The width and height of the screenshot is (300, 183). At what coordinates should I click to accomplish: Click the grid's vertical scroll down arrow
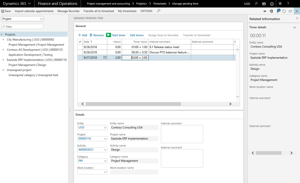click(238, 97)
